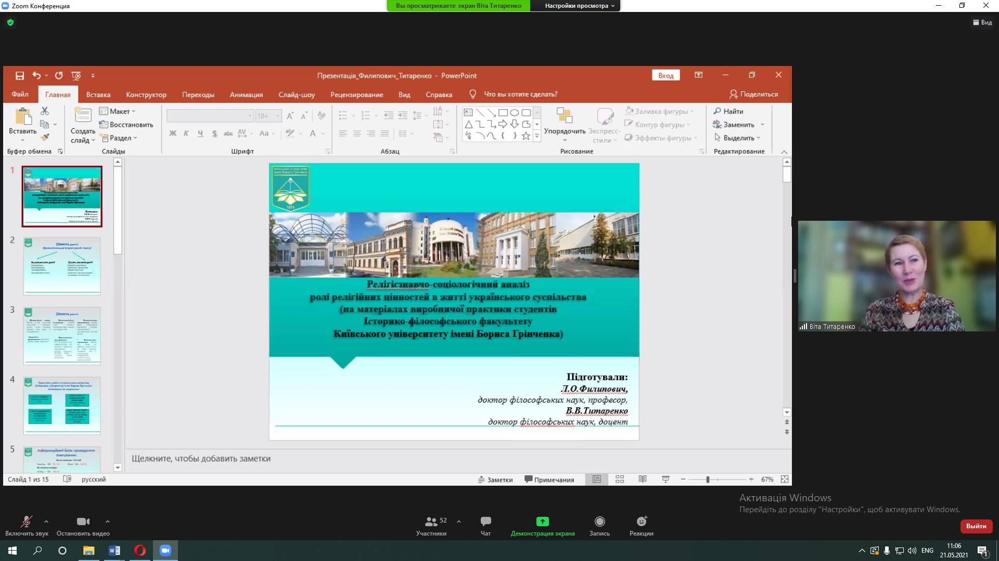Image resolution: width=999 pixels, height=561 pixels.
Task: Click the Undo arrow icon
Action: [36, 76]
